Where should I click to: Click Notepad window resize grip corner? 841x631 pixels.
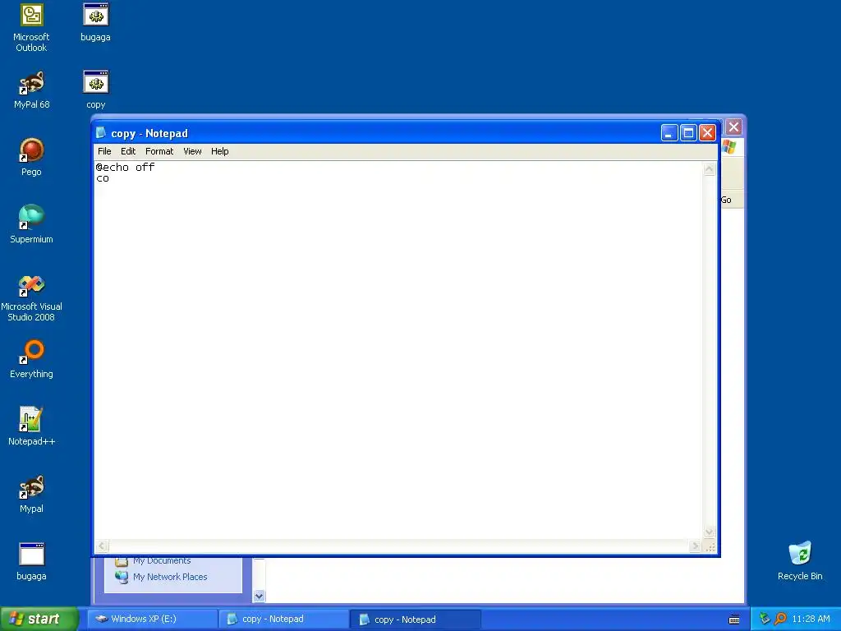pos(710,547)
